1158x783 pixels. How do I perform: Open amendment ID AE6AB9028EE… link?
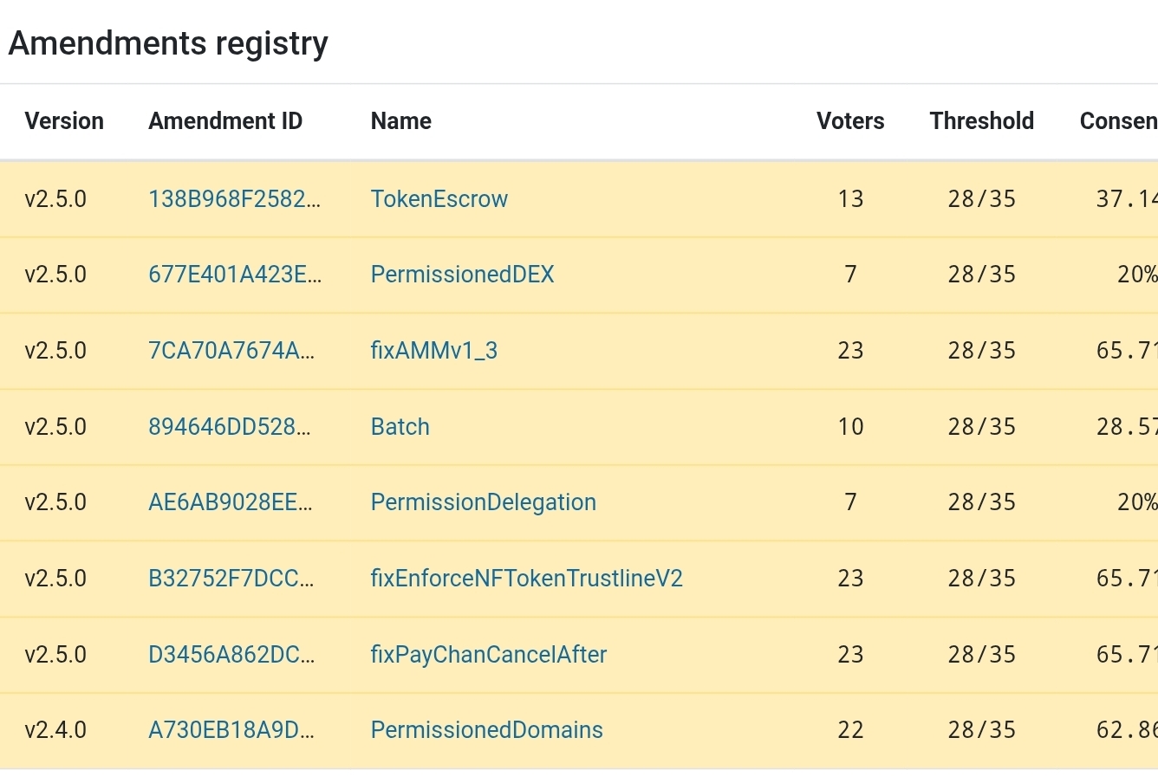tap(231, 502)
